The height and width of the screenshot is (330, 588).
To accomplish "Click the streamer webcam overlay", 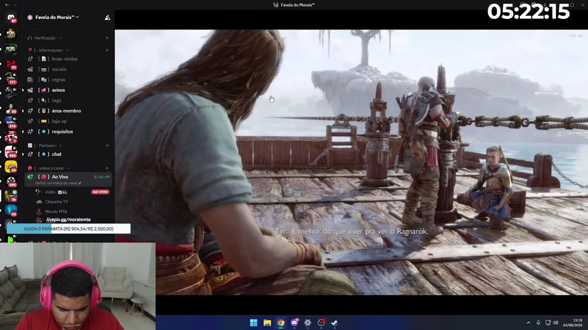I will [78, 286].
